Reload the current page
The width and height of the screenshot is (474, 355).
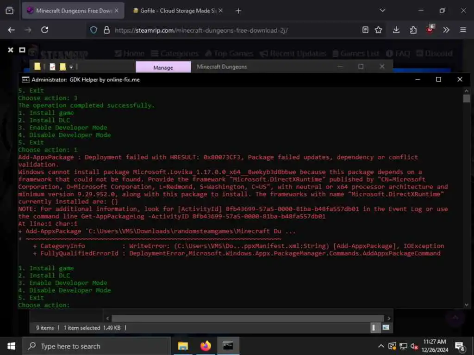pyautogui.click(x=45, y=30)
